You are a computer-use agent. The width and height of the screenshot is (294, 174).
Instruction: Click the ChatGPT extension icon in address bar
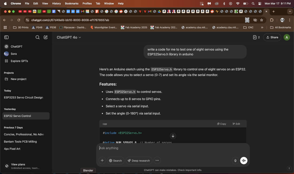click(247, 20)
